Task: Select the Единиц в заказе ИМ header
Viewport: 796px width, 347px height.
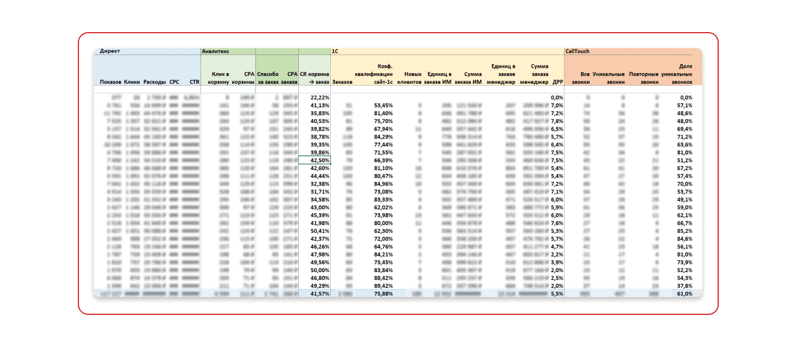Action: [438, 78]
